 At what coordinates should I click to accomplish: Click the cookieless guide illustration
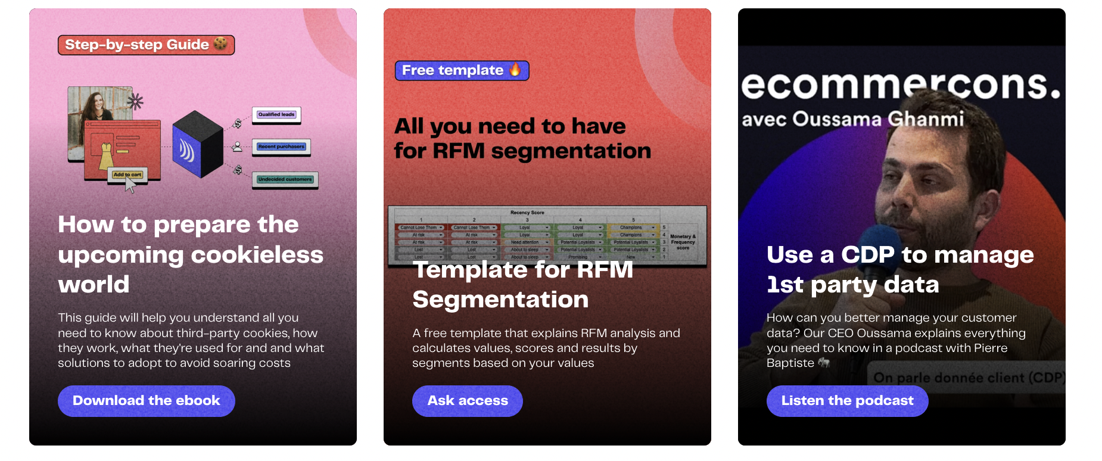tap(193, 139)
